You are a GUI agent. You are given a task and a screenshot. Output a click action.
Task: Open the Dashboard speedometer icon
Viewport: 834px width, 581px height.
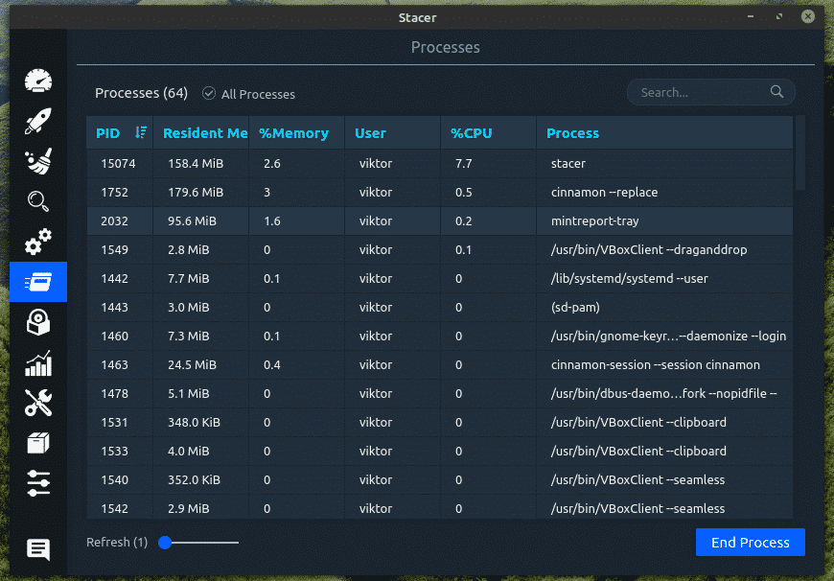38,81
